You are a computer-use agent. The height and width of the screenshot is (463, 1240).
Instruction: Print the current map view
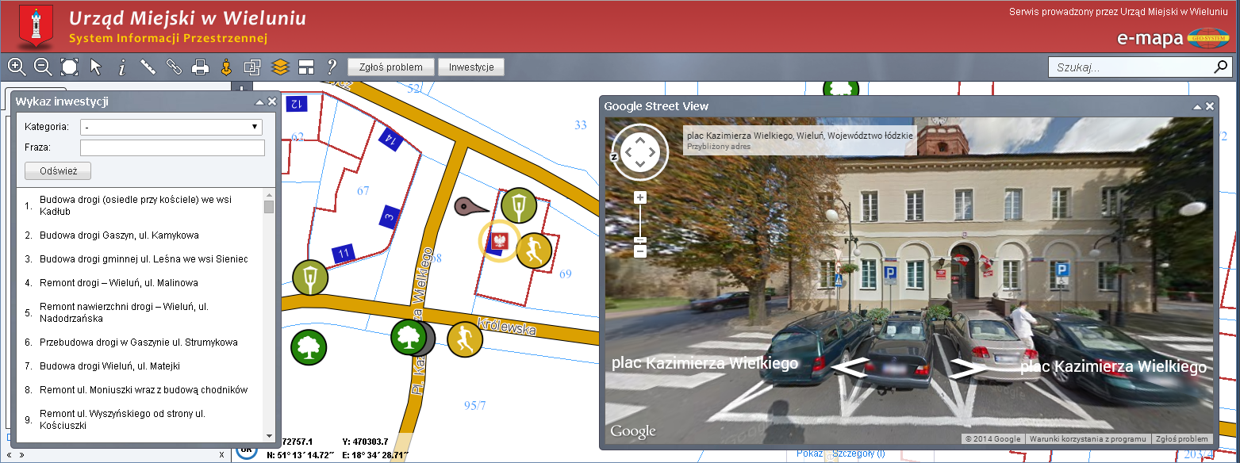pos(200,67)
